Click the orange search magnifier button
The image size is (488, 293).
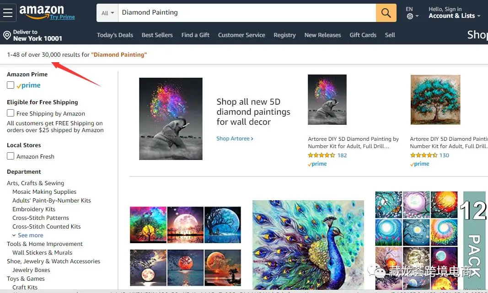(x=386, y=13)
